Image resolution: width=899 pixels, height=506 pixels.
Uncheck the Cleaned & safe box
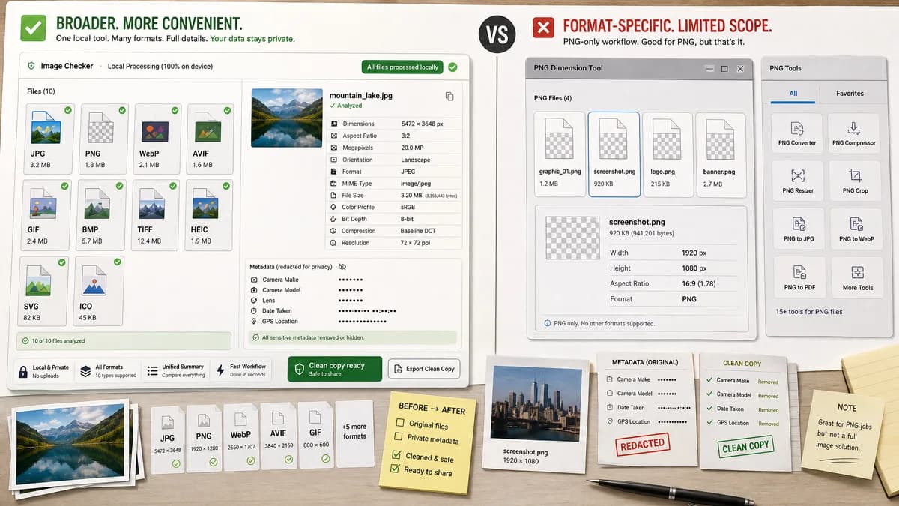[398, 454]
